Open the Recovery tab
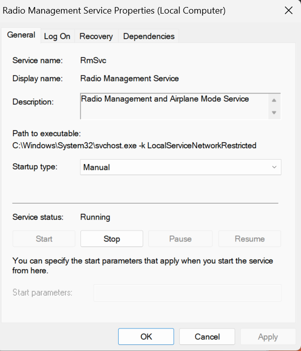Viewport: 301px width, 351px height. [96, 36]
